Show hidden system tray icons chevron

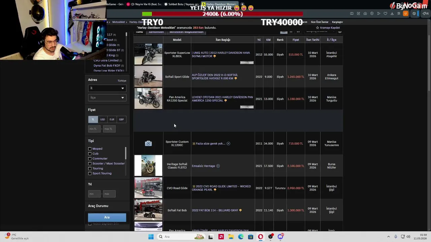[388, 237]
